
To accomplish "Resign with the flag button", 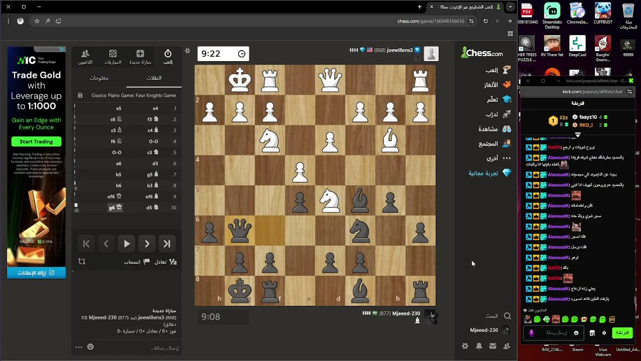I will (137, 262).
